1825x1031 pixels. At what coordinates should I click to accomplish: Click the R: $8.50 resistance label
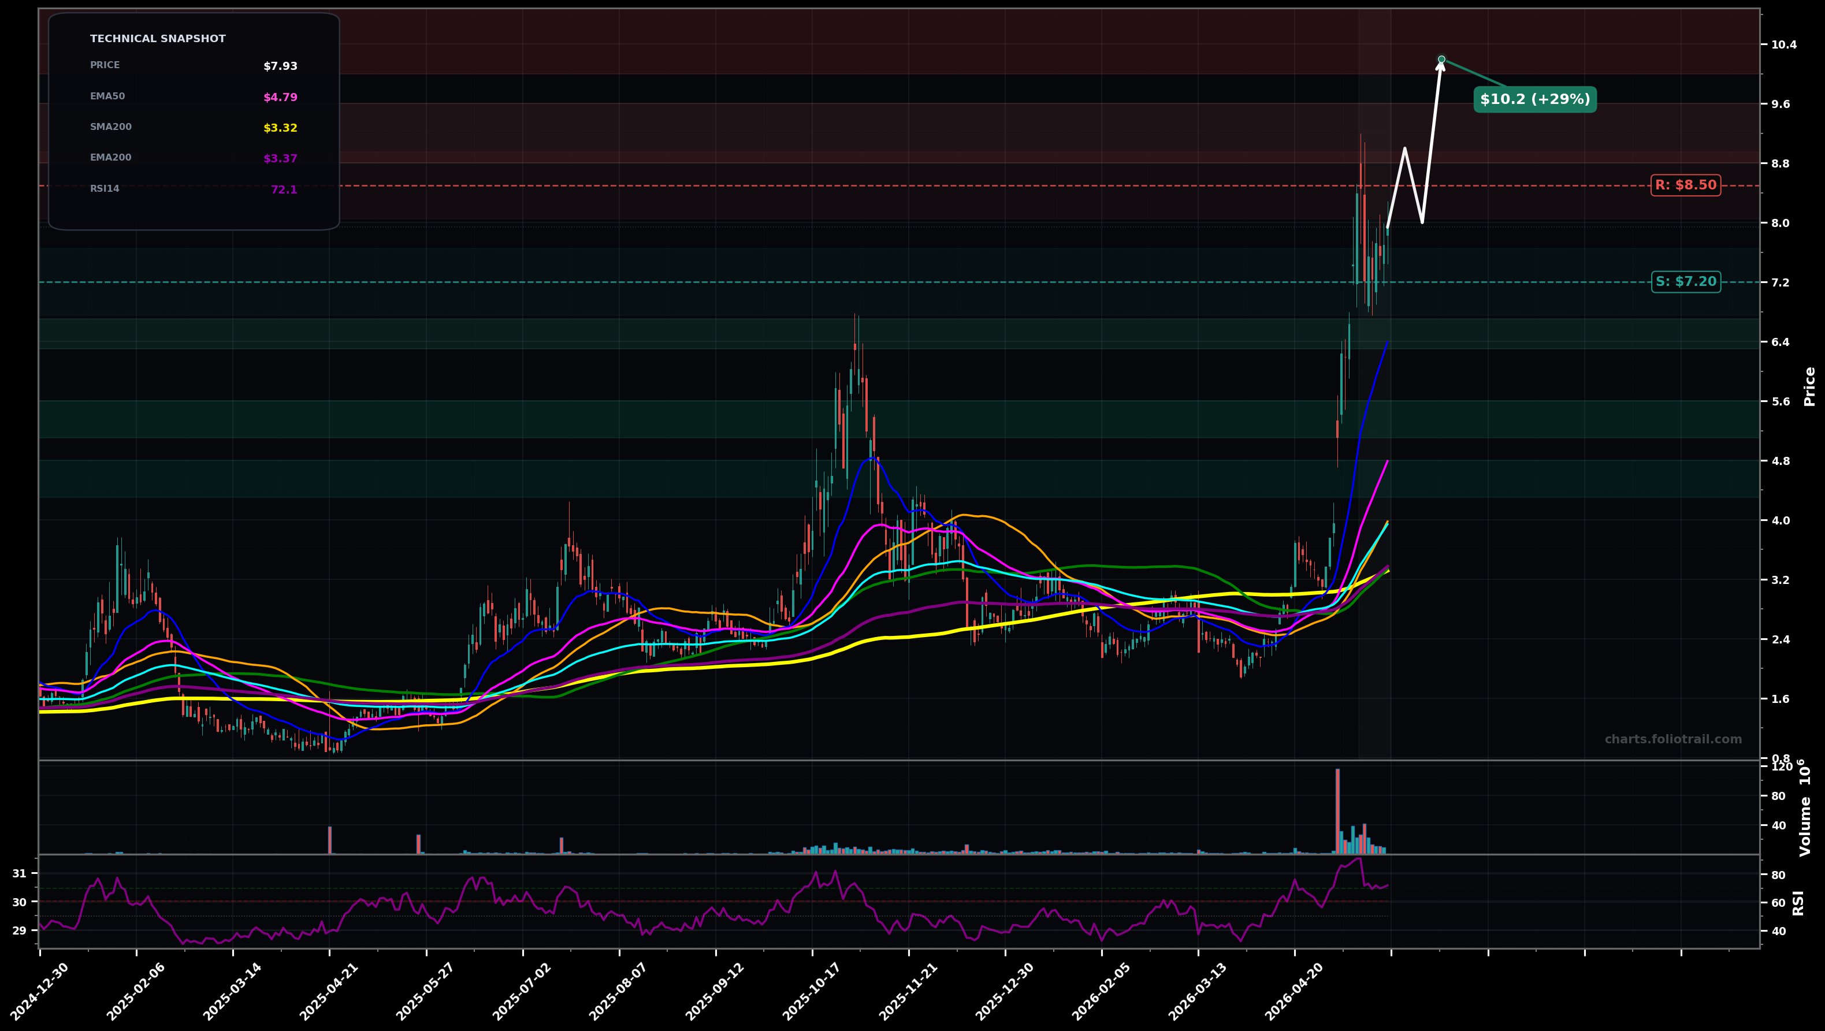click(x=1685, y=185)
